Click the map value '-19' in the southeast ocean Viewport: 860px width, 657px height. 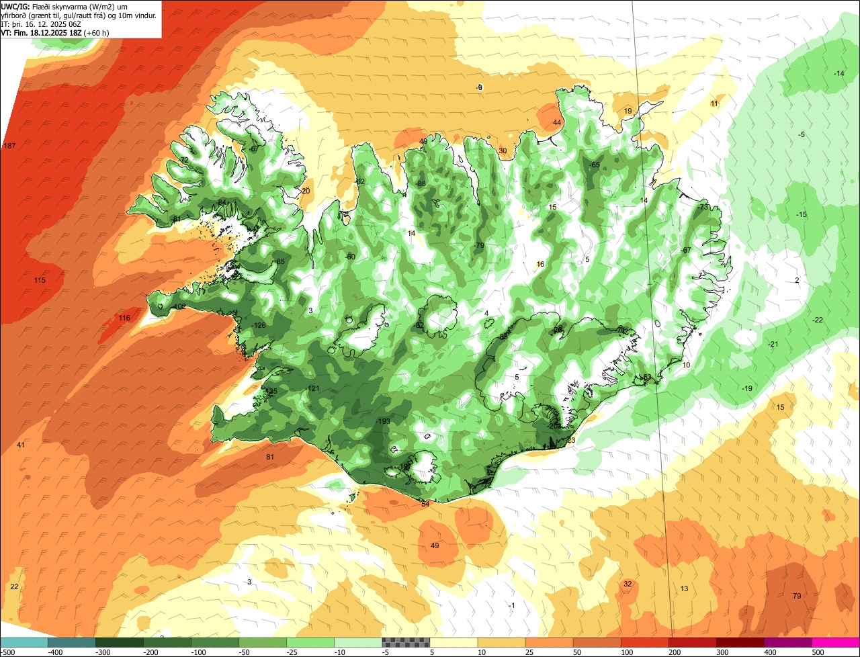tap(747, 388)
